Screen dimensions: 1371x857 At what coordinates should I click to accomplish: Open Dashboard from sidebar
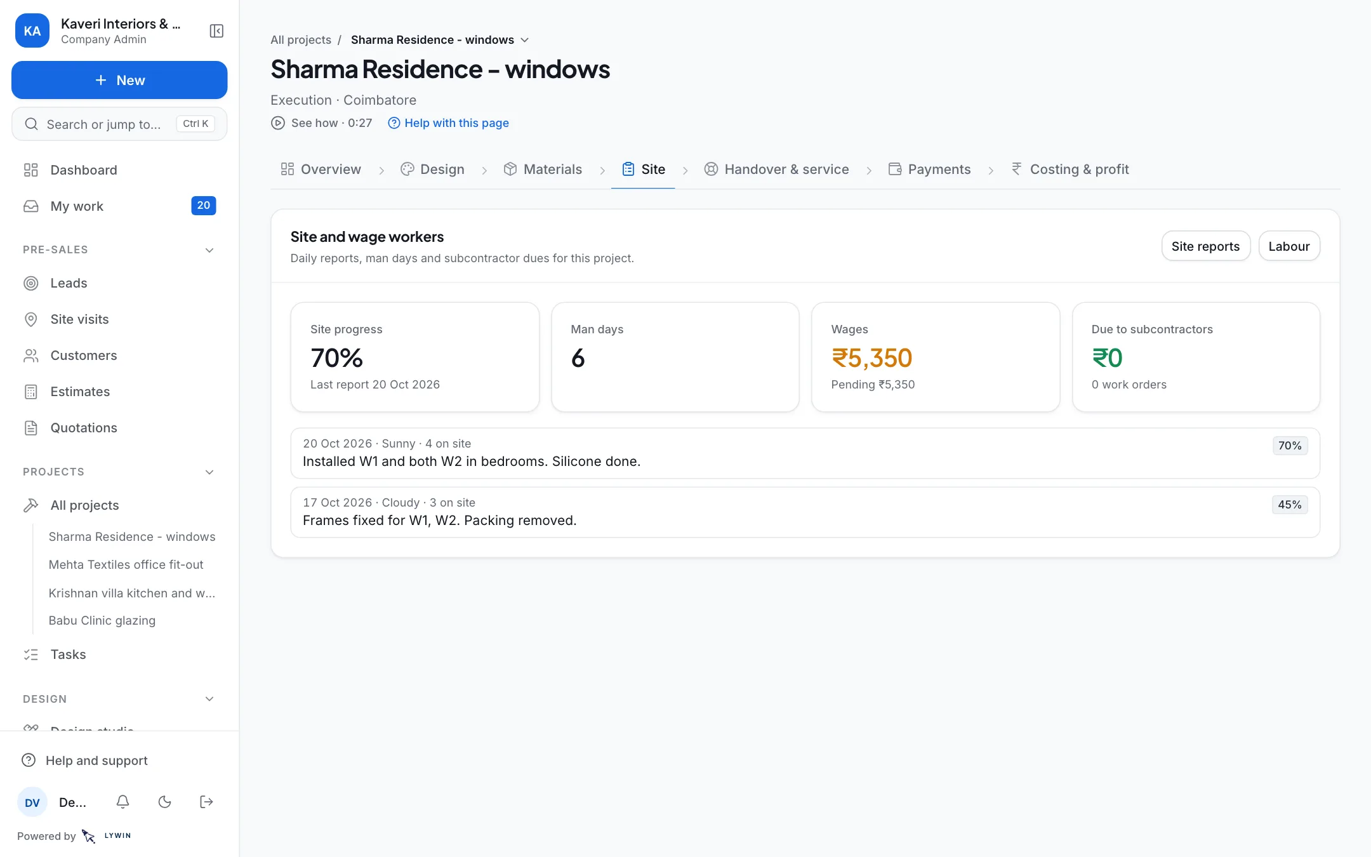(119, 170)
